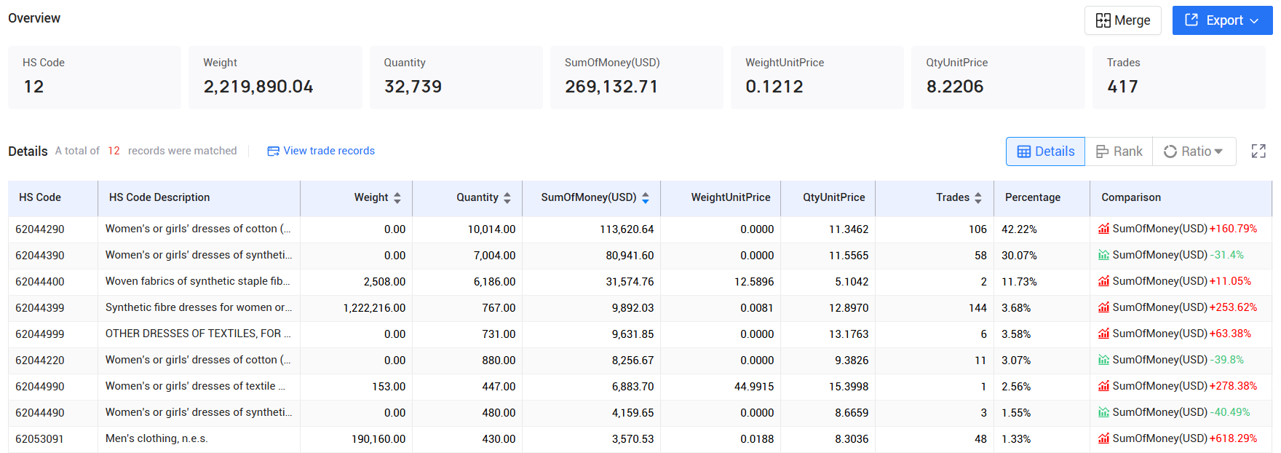Click comparison chart icon for 62044290
Viewport: 1281px width, 453px height.
point(1104,229)
